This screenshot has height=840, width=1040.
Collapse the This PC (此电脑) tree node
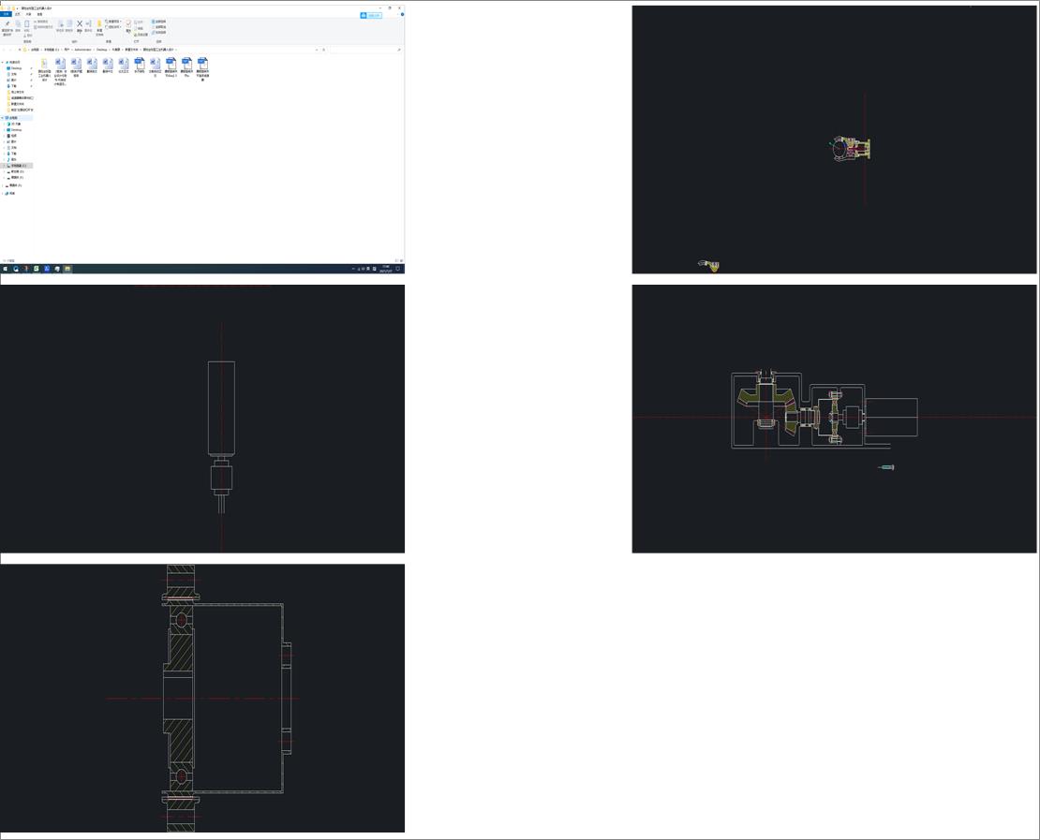click(x=3, y=118)
